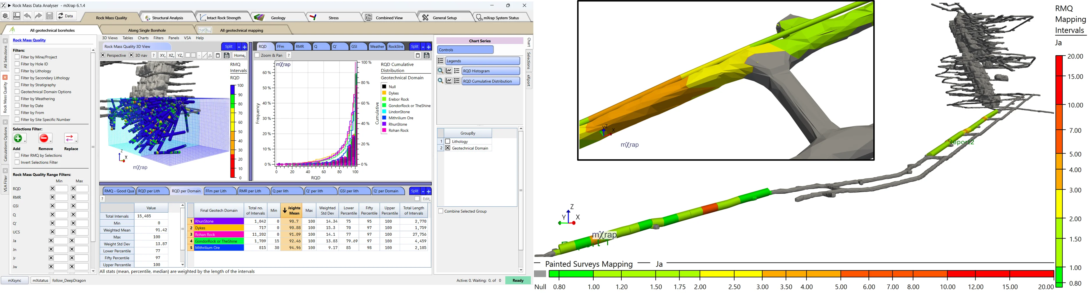The height and width of the screenshot is (293, 1088).
Task: Click the chart help question mark button
Action: coord(289,55)
